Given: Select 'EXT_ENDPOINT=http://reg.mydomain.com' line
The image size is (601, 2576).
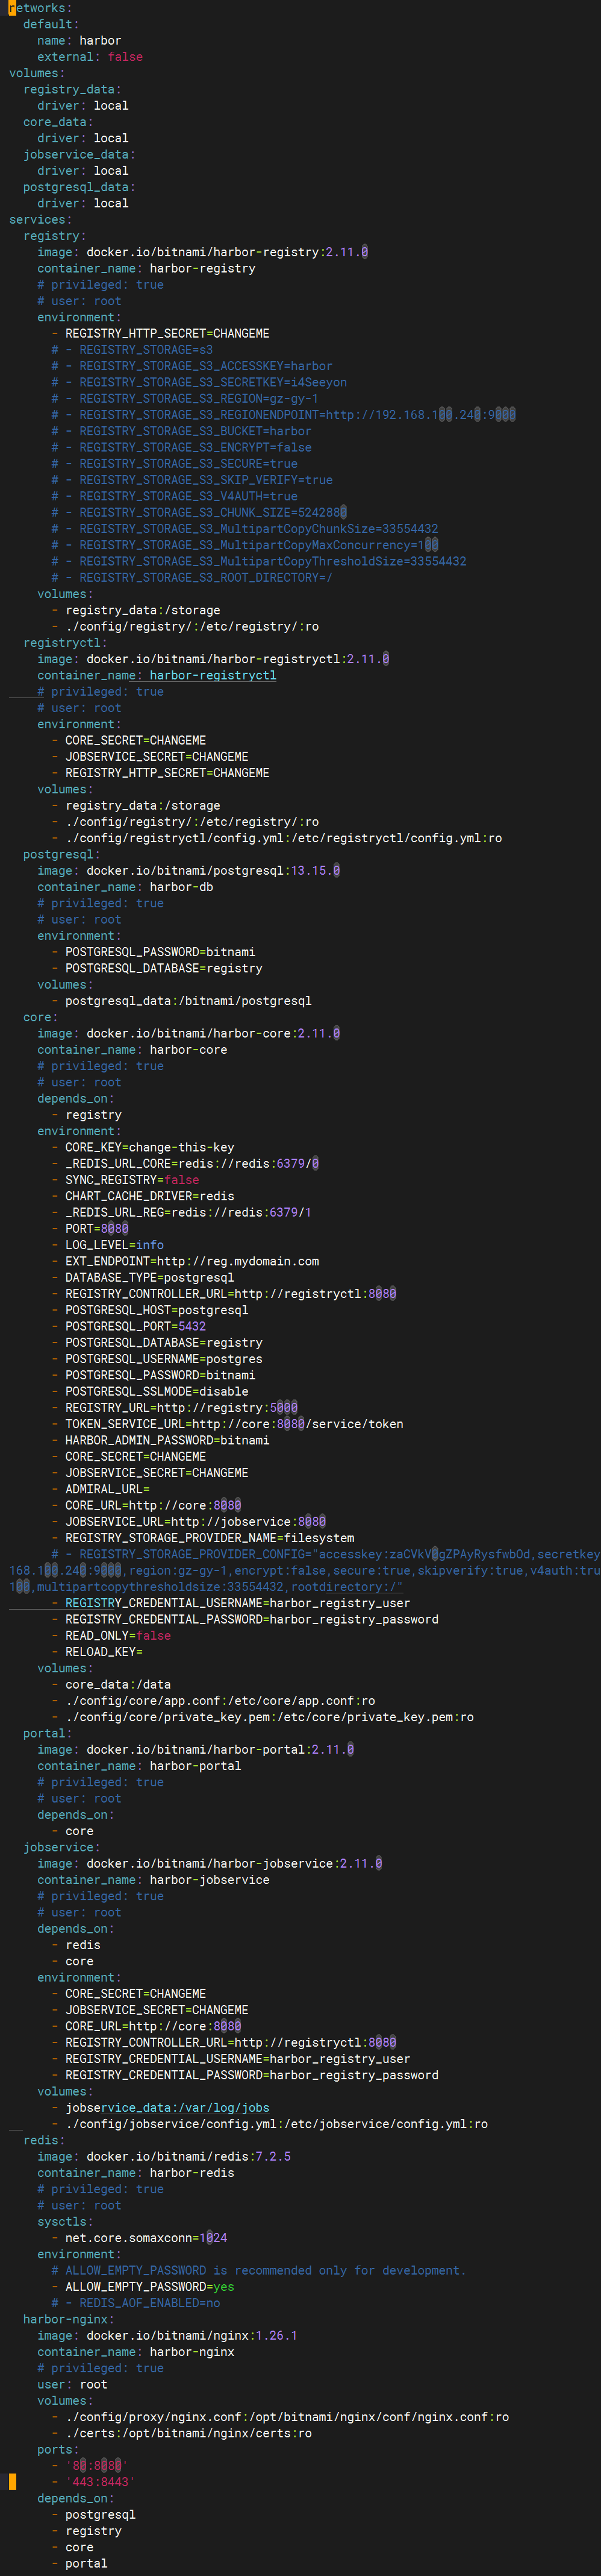Looking at the screenshot, I should click(x=185, y=1261).
